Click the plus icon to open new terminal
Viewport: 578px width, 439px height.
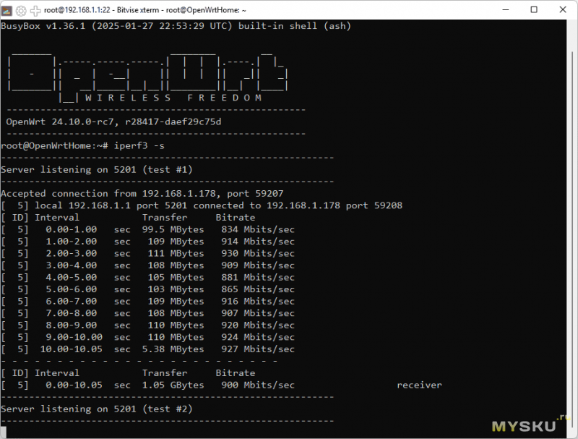point(35,11)
